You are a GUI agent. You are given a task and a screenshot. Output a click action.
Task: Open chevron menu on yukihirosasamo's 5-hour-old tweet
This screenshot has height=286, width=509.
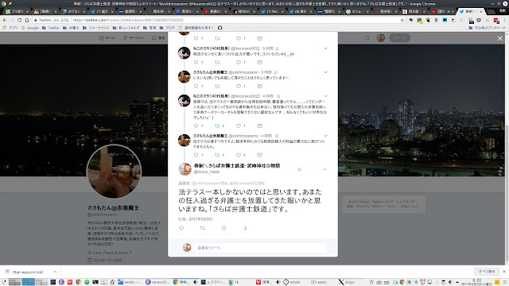coord(325,72)
